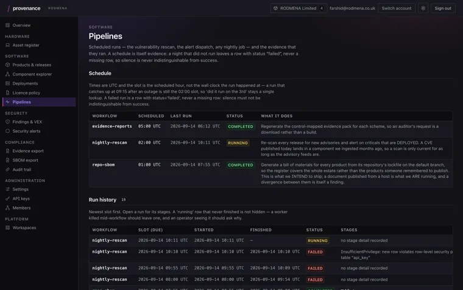Open the API keys page
This screenshot has width=463, height=290.
tap(38, 199)
